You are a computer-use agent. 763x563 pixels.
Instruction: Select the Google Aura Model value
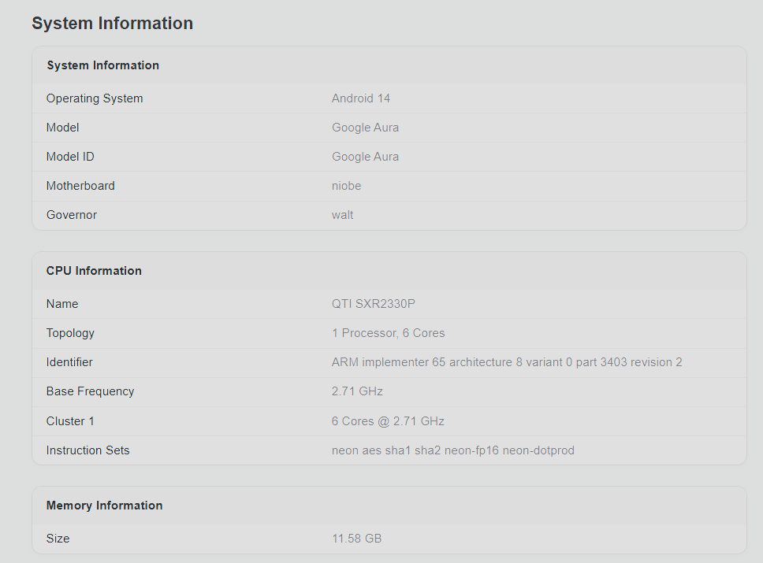click(365, 128)
